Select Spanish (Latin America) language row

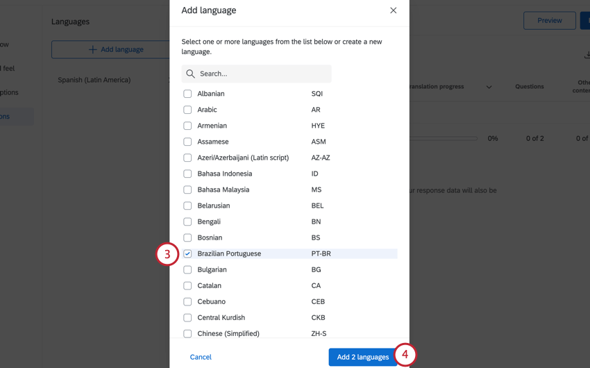[94, 80]
